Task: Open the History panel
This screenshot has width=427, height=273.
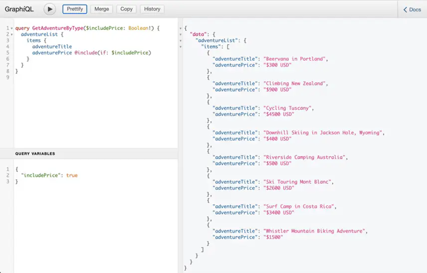Action: coord(152,9)
